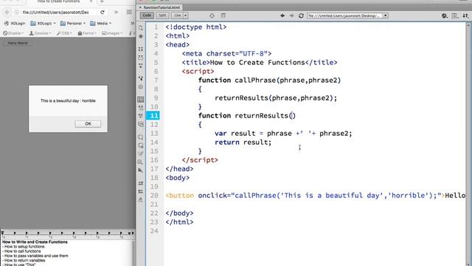472x266 pixels.
Task: Close the functionTutorial.html tab
Action: pos(140,7)
